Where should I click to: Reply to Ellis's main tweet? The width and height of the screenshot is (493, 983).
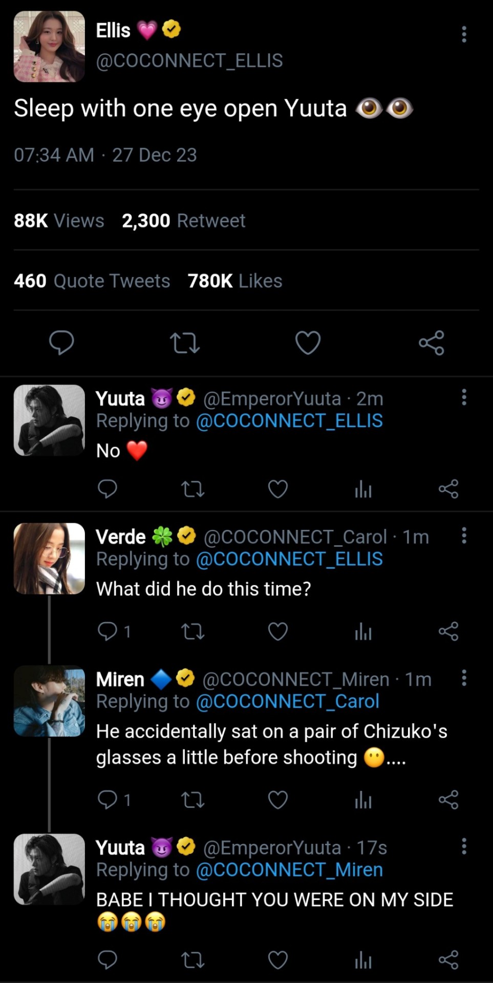pos(61,343)
